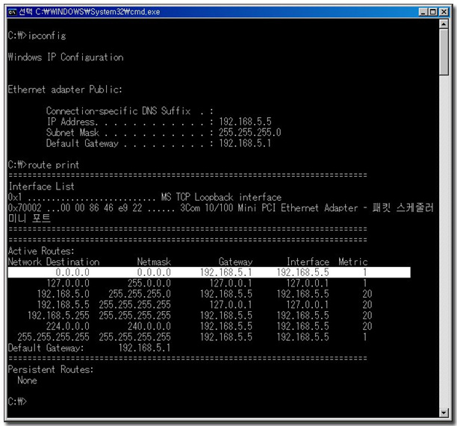Image resolution: width=457 pixels, height=426 pixels.
Task: Click the 224.0.0.0 network destination
Action: (68, 327)
